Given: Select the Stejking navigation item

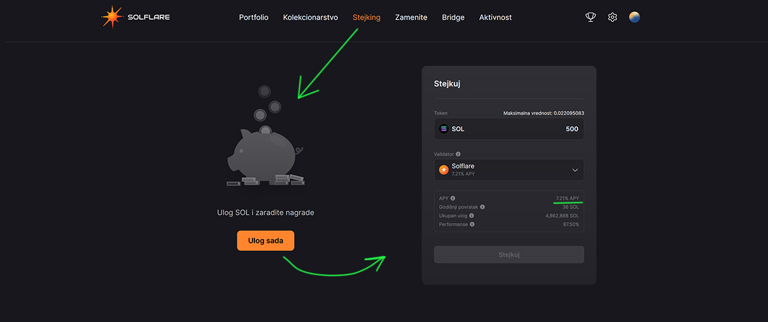Looking at the screenshot, I should click(x=367, y=17).
